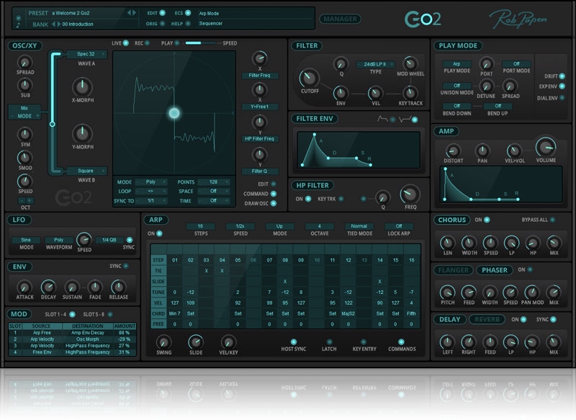Enable the Chorus On switch

pos(487,220)
